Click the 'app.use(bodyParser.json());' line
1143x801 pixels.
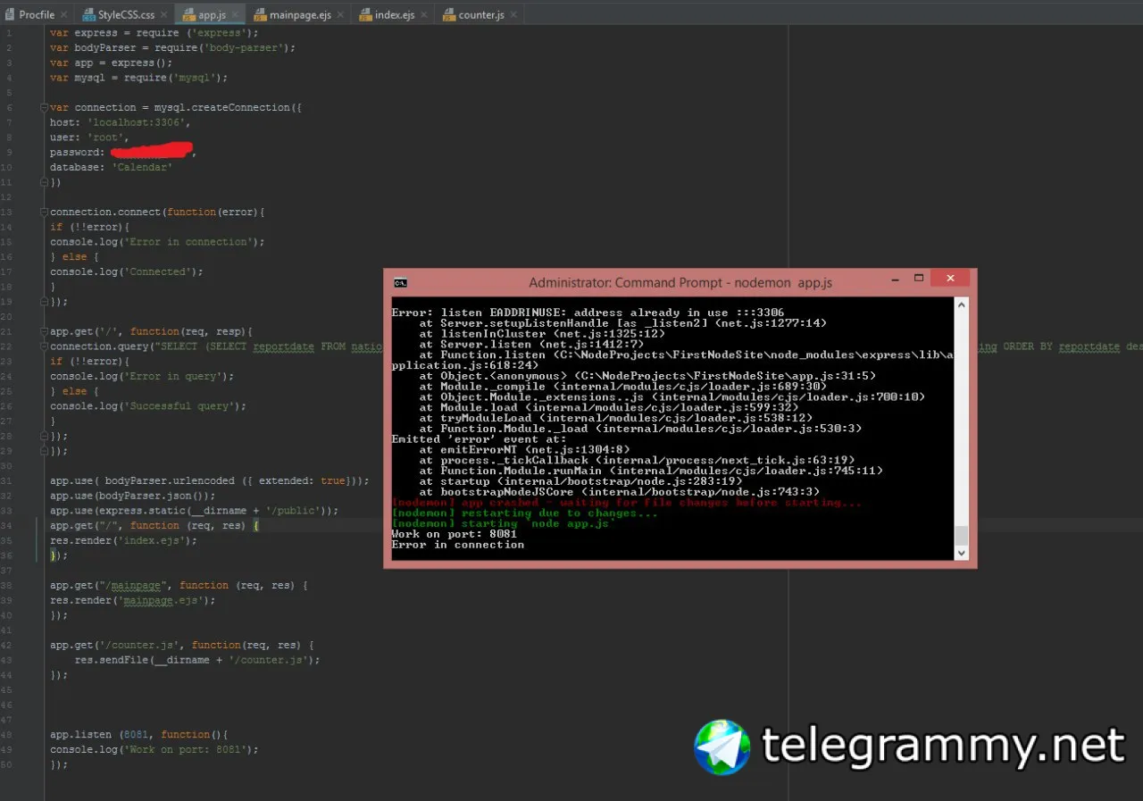click(x=132, y=496)
